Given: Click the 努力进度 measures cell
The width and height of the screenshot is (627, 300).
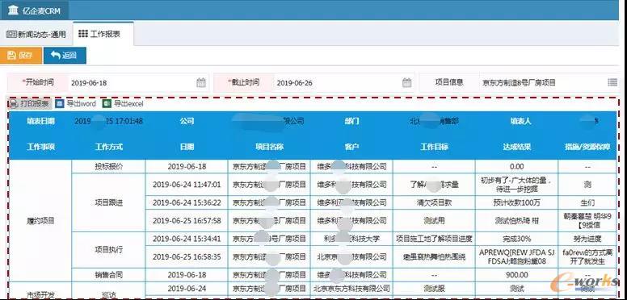Looking at the screenshot, I should [587, 239].
